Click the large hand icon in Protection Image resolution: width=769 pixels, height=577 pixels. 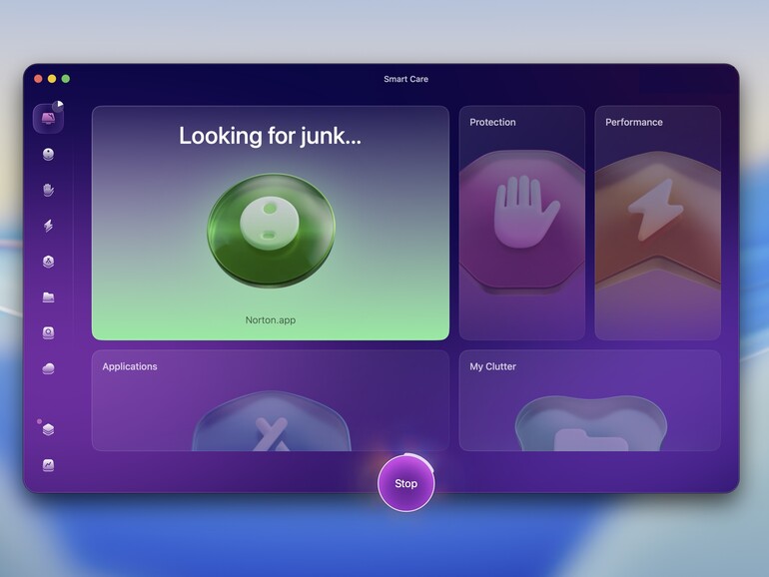525,212
